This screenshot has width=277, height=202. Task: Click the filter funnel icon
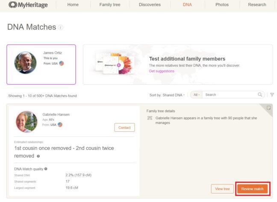tap(272, 95)
